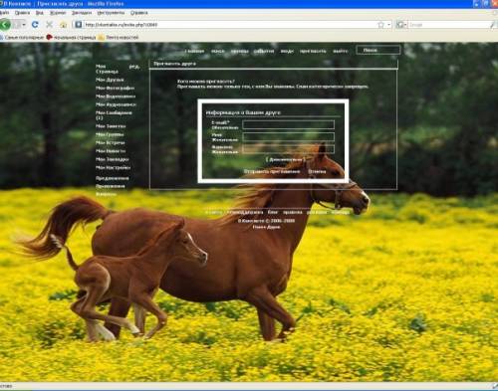The height and width of the screenshot is (391, 498).
Task: Bookmark this page with the star icon
Action: (x=380, y=25)
